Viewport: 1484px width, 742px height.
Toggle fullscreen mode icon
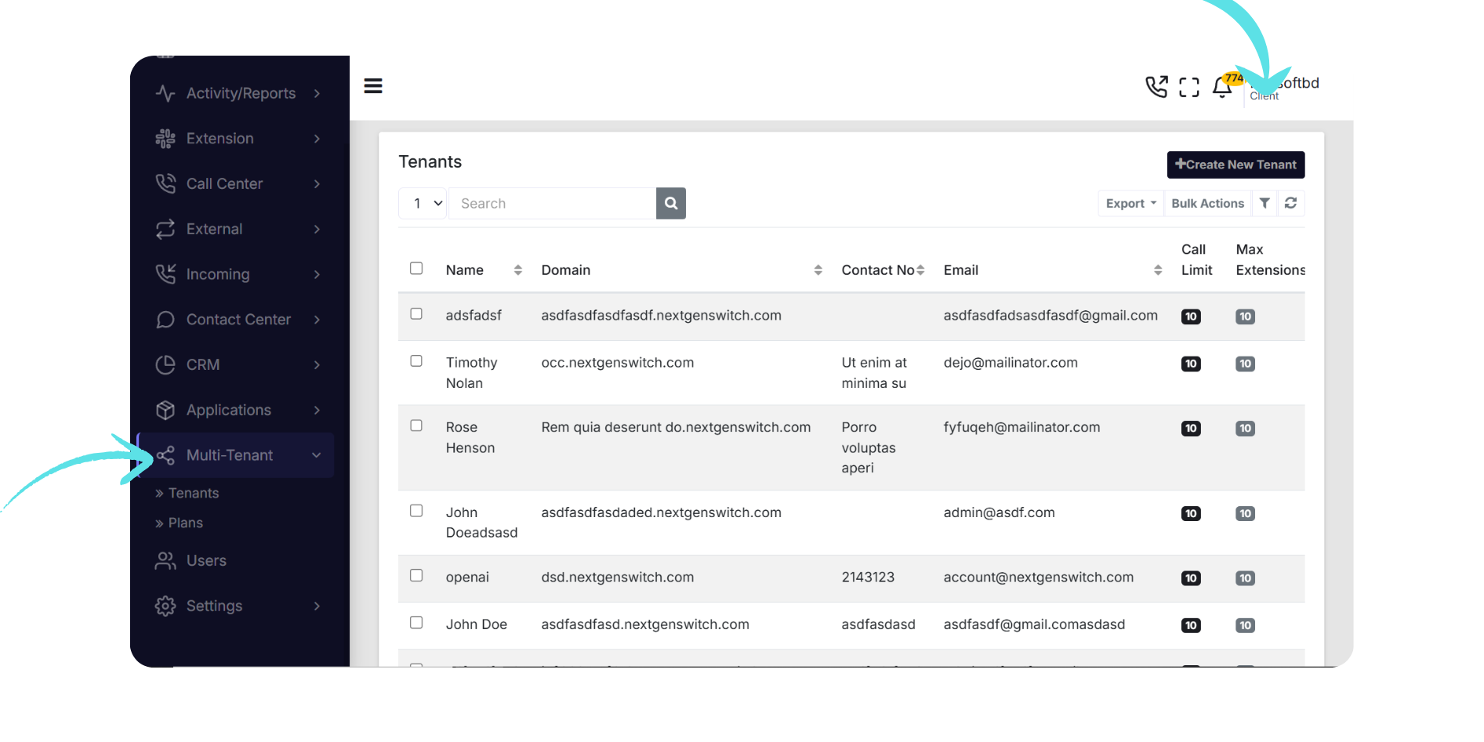coord(1189,87)
